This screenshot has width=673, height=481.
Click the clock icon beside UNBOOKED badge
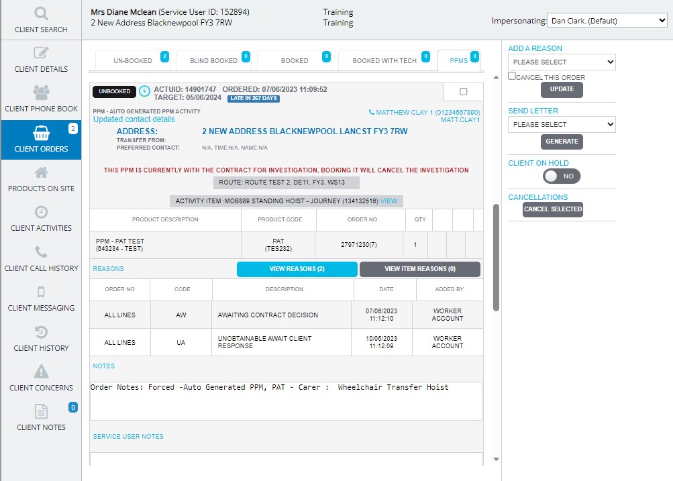(x=145, y=91)
